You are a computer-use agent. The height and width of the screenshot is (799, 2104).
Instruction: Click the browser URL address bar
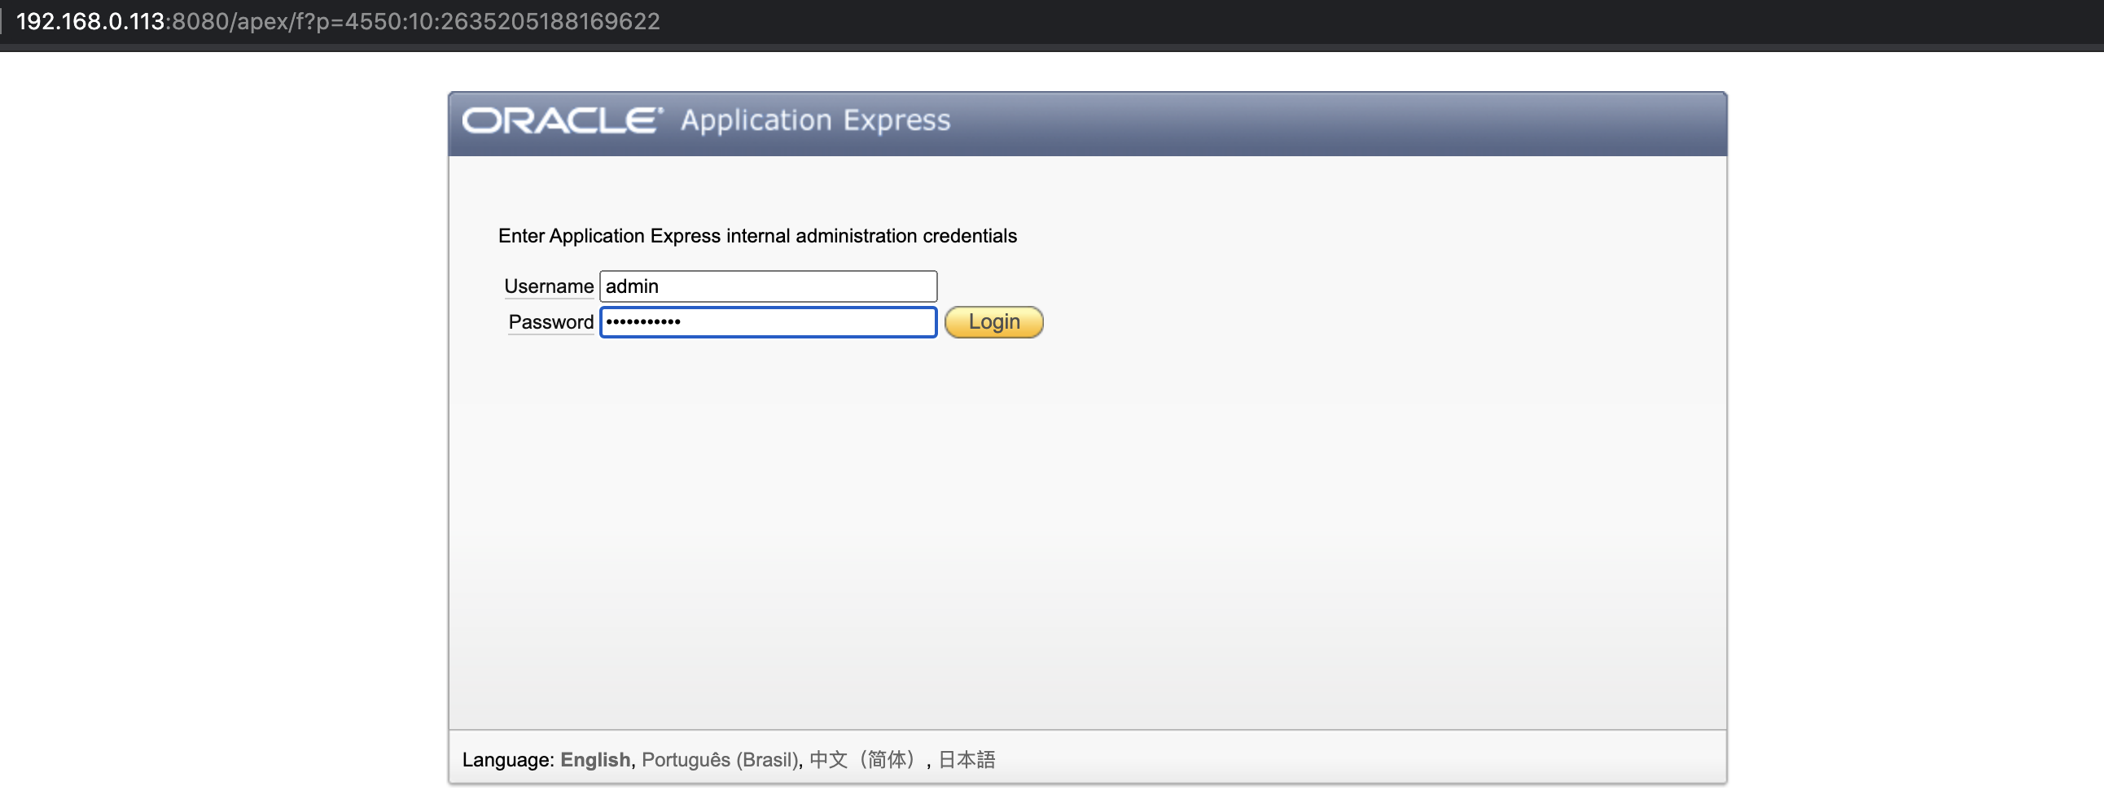tap(338, 21)
